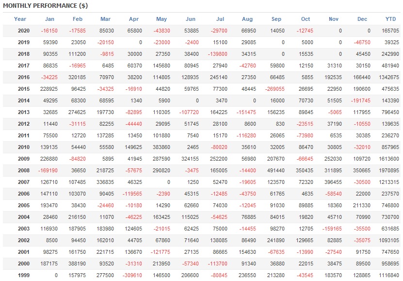
Task: Click the value 388190 in 2000 February
Action: click(x=77, y=264)
